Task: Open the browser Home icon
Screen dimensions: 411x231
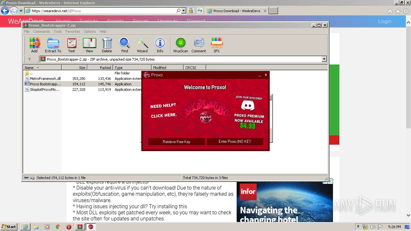Action: click(390, 11)
